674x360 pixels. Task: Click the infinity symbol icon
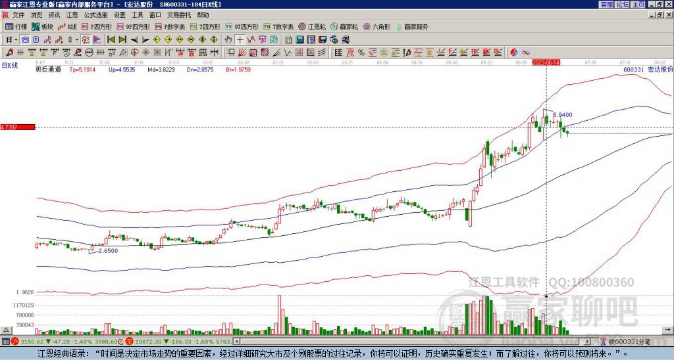pos(526,53)
